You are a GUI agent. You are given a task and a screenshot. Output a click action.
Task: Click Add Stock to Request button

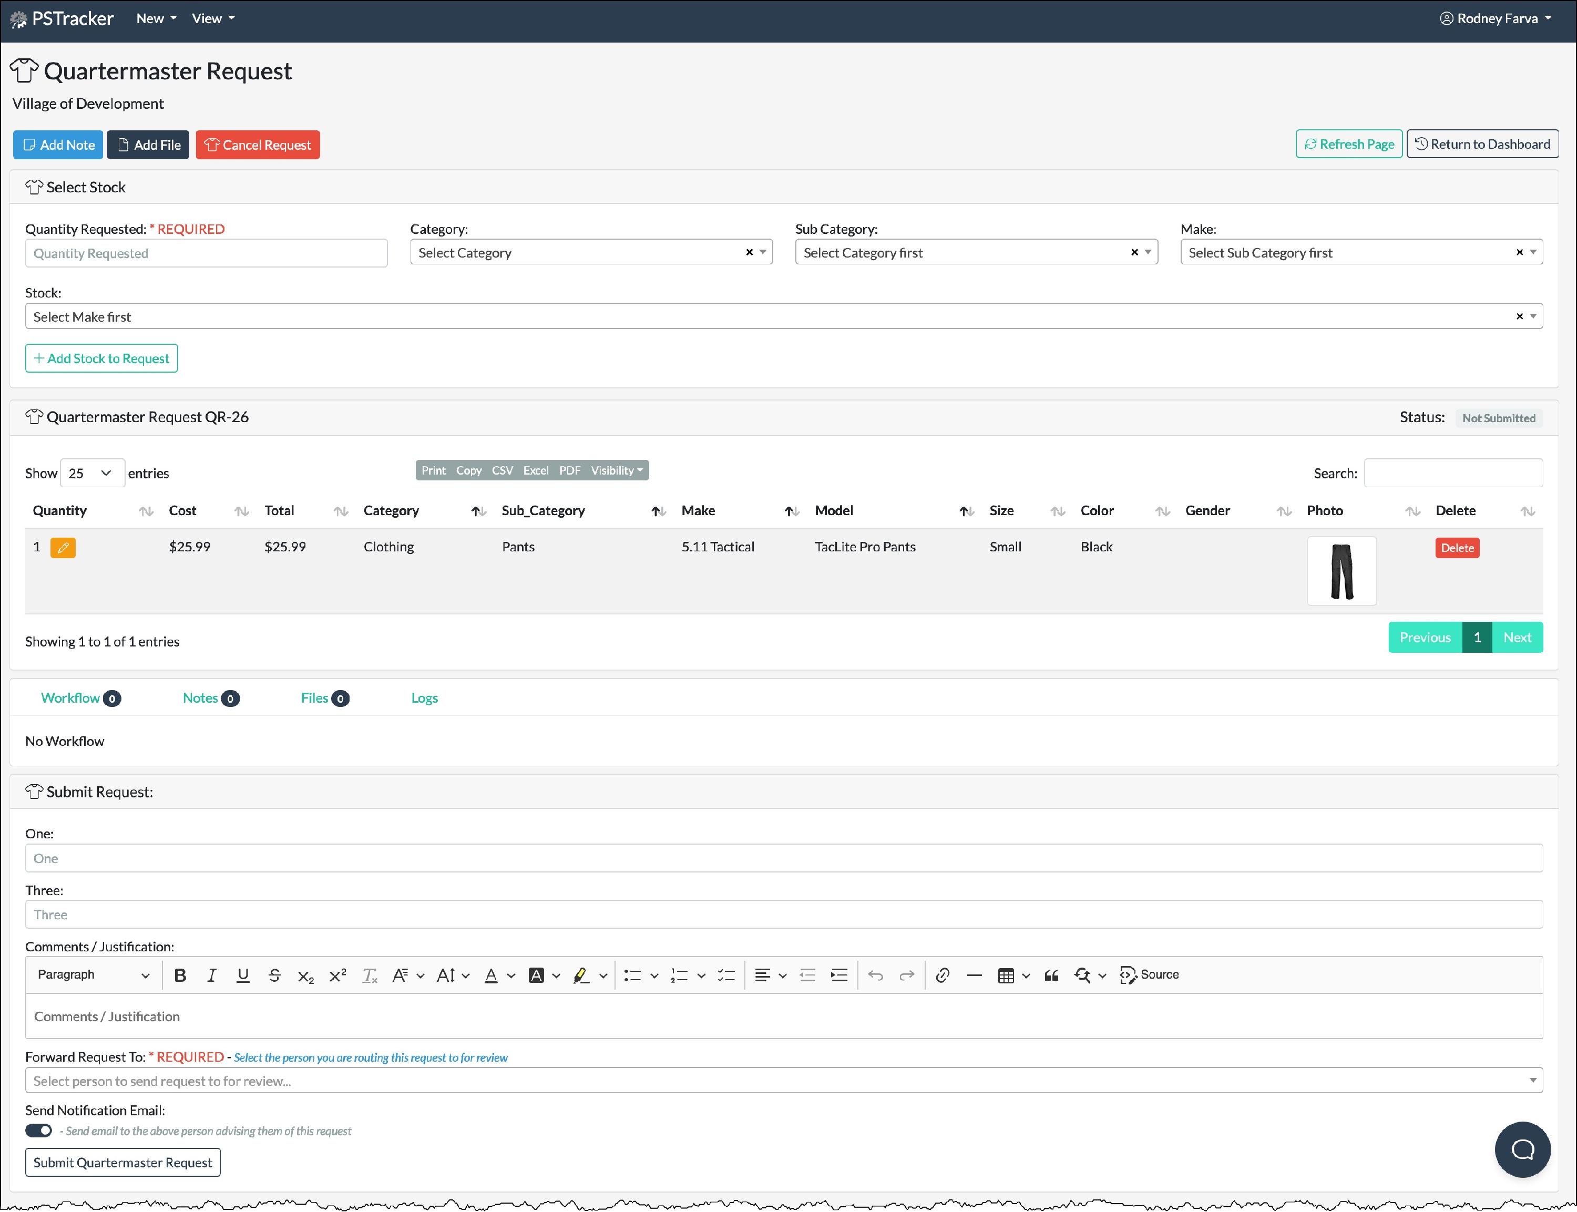(x=102, y=358)
